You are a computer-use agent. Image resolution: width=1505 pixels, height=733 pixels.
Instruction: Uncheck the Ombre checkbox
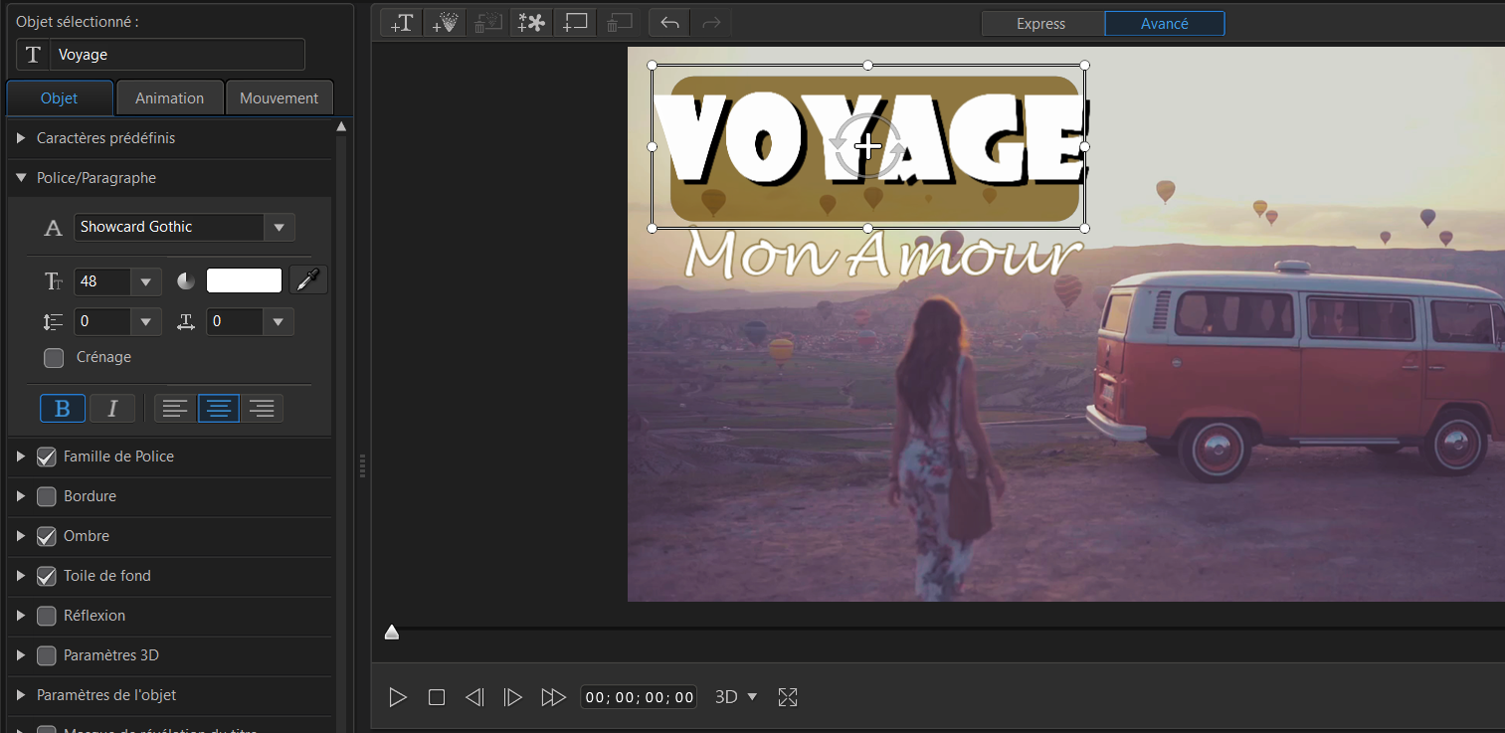point(47,536)
